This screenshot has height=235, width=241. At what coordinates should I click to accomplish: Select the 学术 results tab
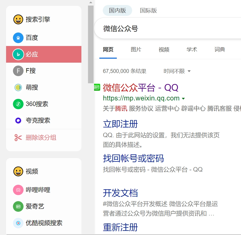coord(192,49)
